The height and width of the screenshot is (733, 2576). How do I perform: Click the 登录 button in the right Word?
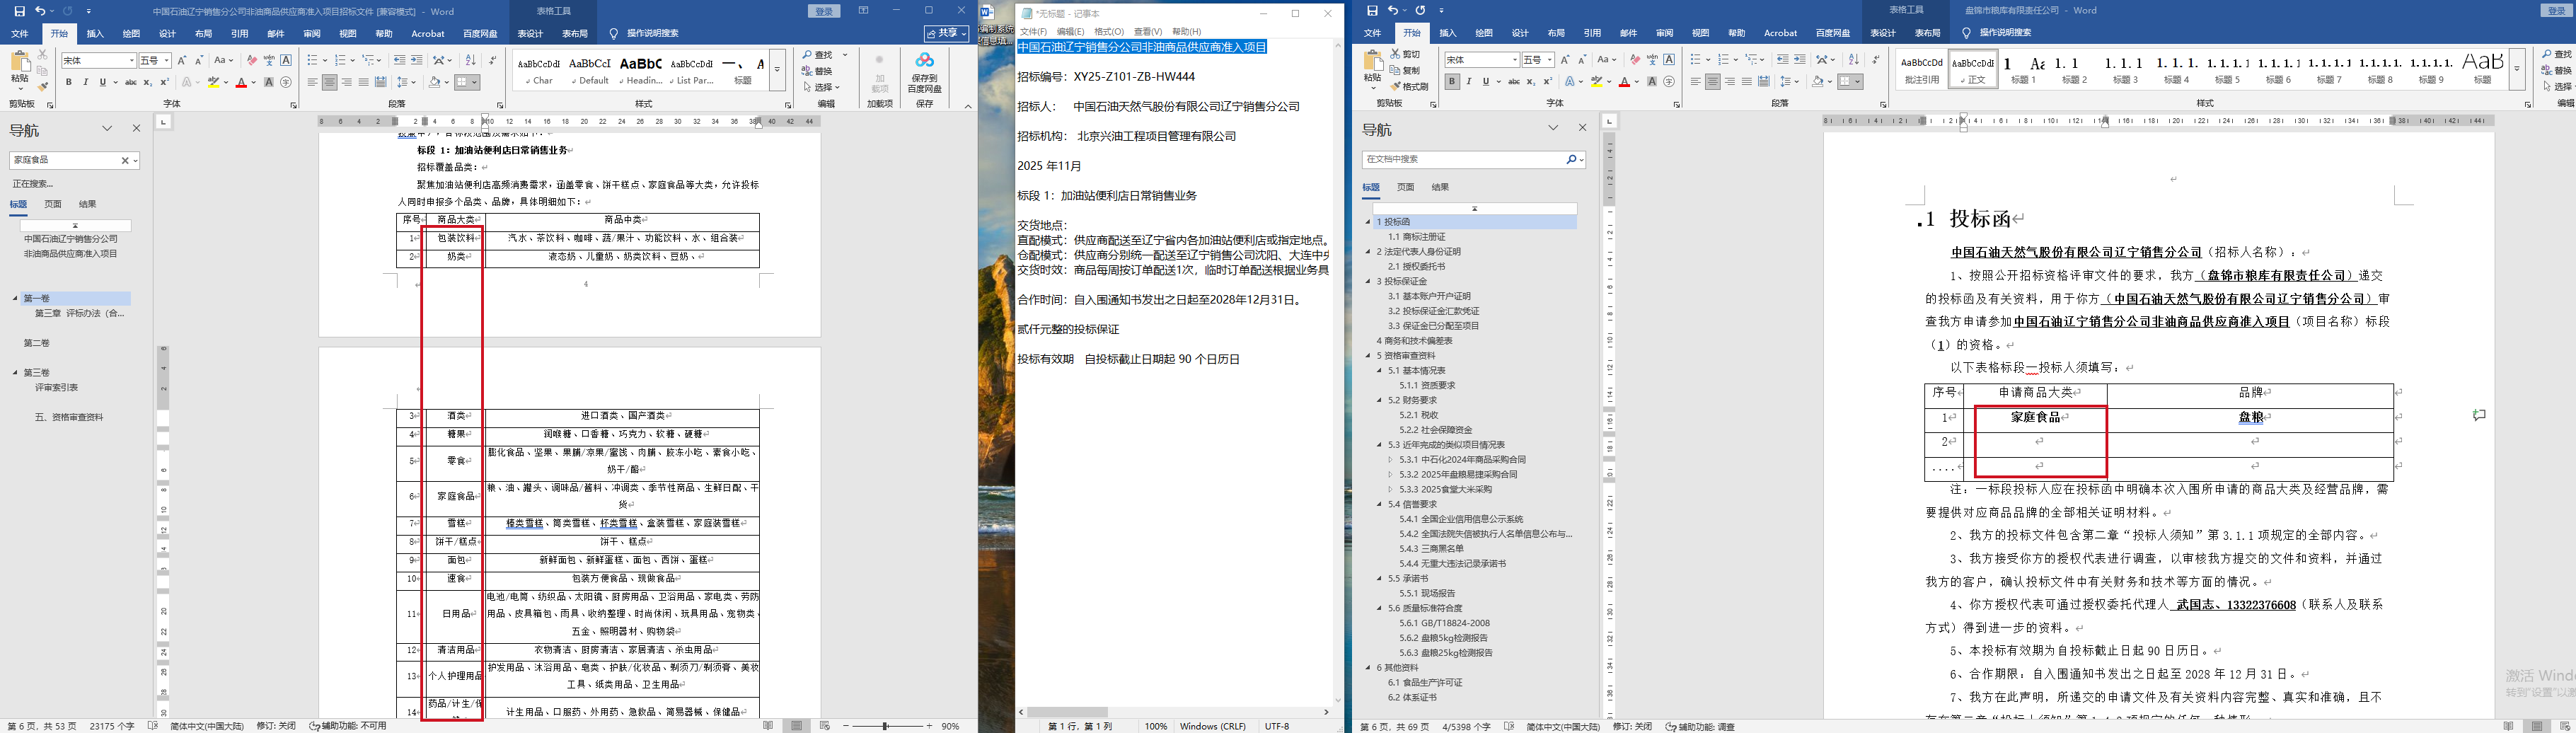coord(2556,10)
